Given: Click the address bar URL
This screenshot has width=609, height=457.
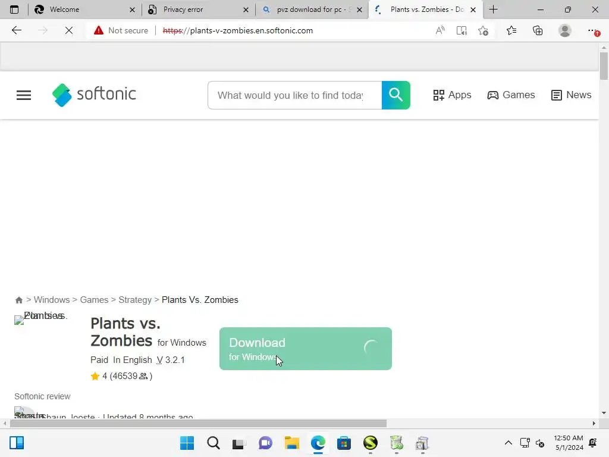Looking at the screenshot, I should [238, 30].
